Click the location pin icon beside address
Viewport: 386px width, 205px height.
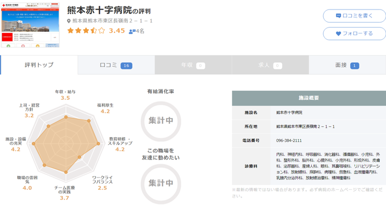coord(69,21)
